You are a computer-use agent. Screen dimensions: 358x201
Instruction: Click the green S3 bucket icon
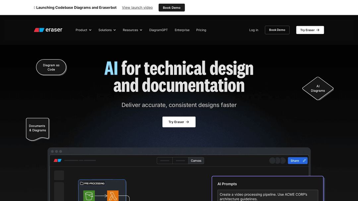click(x=89, y=196)
